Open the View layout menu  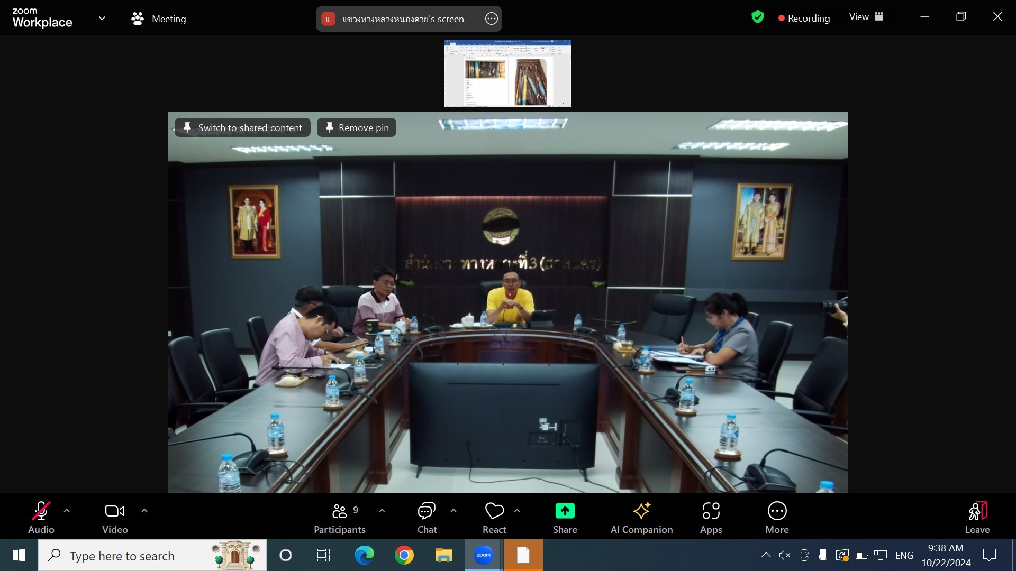(x=866, y=17)
